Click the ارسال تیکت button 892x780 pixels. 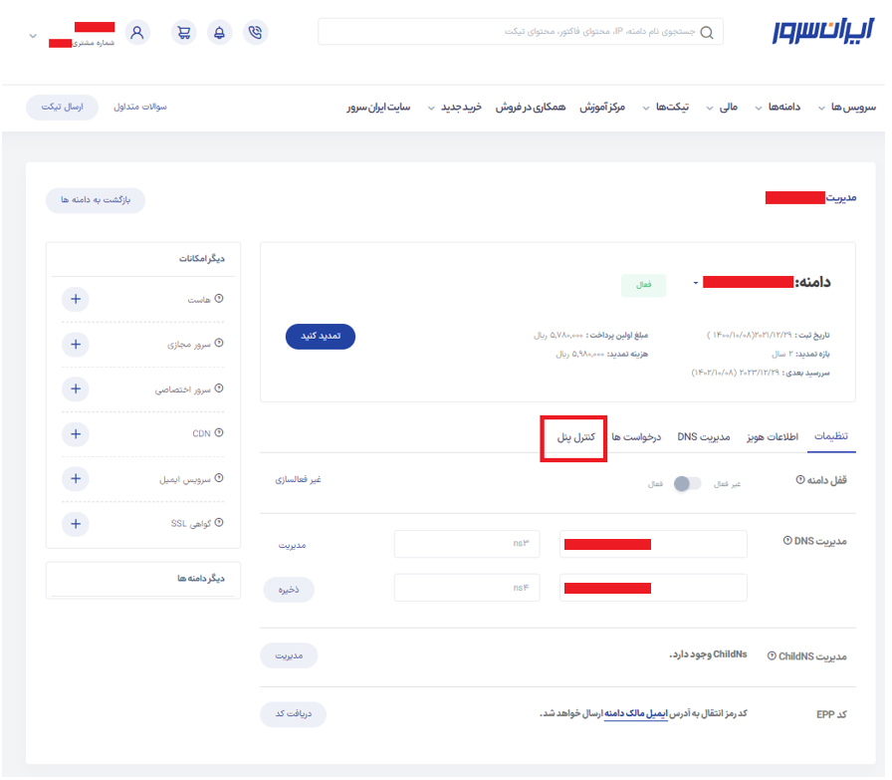pos(62,107)
